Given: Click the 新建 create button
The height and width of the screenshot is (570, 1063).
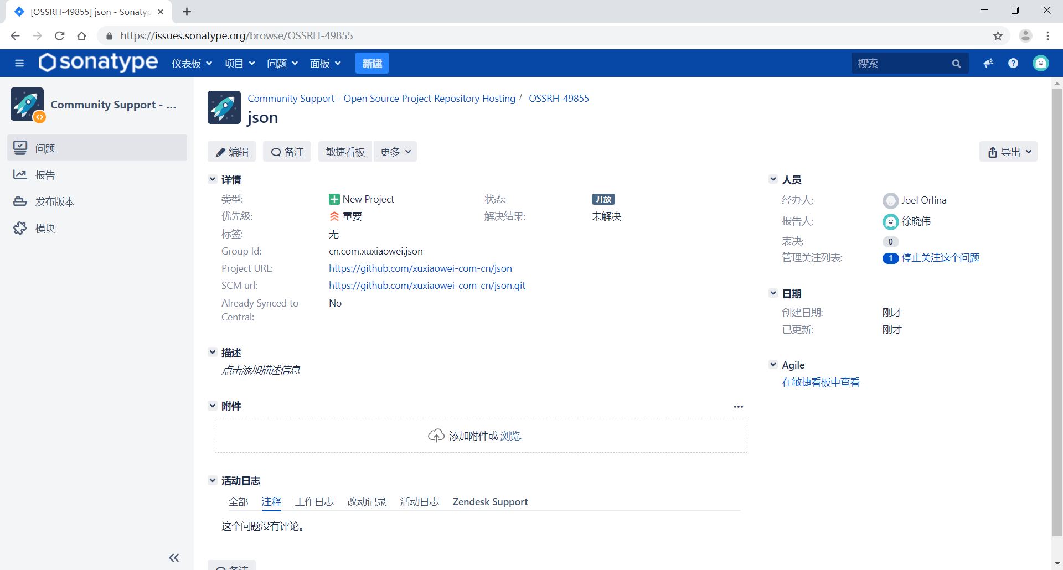Looking at the screenshot, I should click(372, 63).
